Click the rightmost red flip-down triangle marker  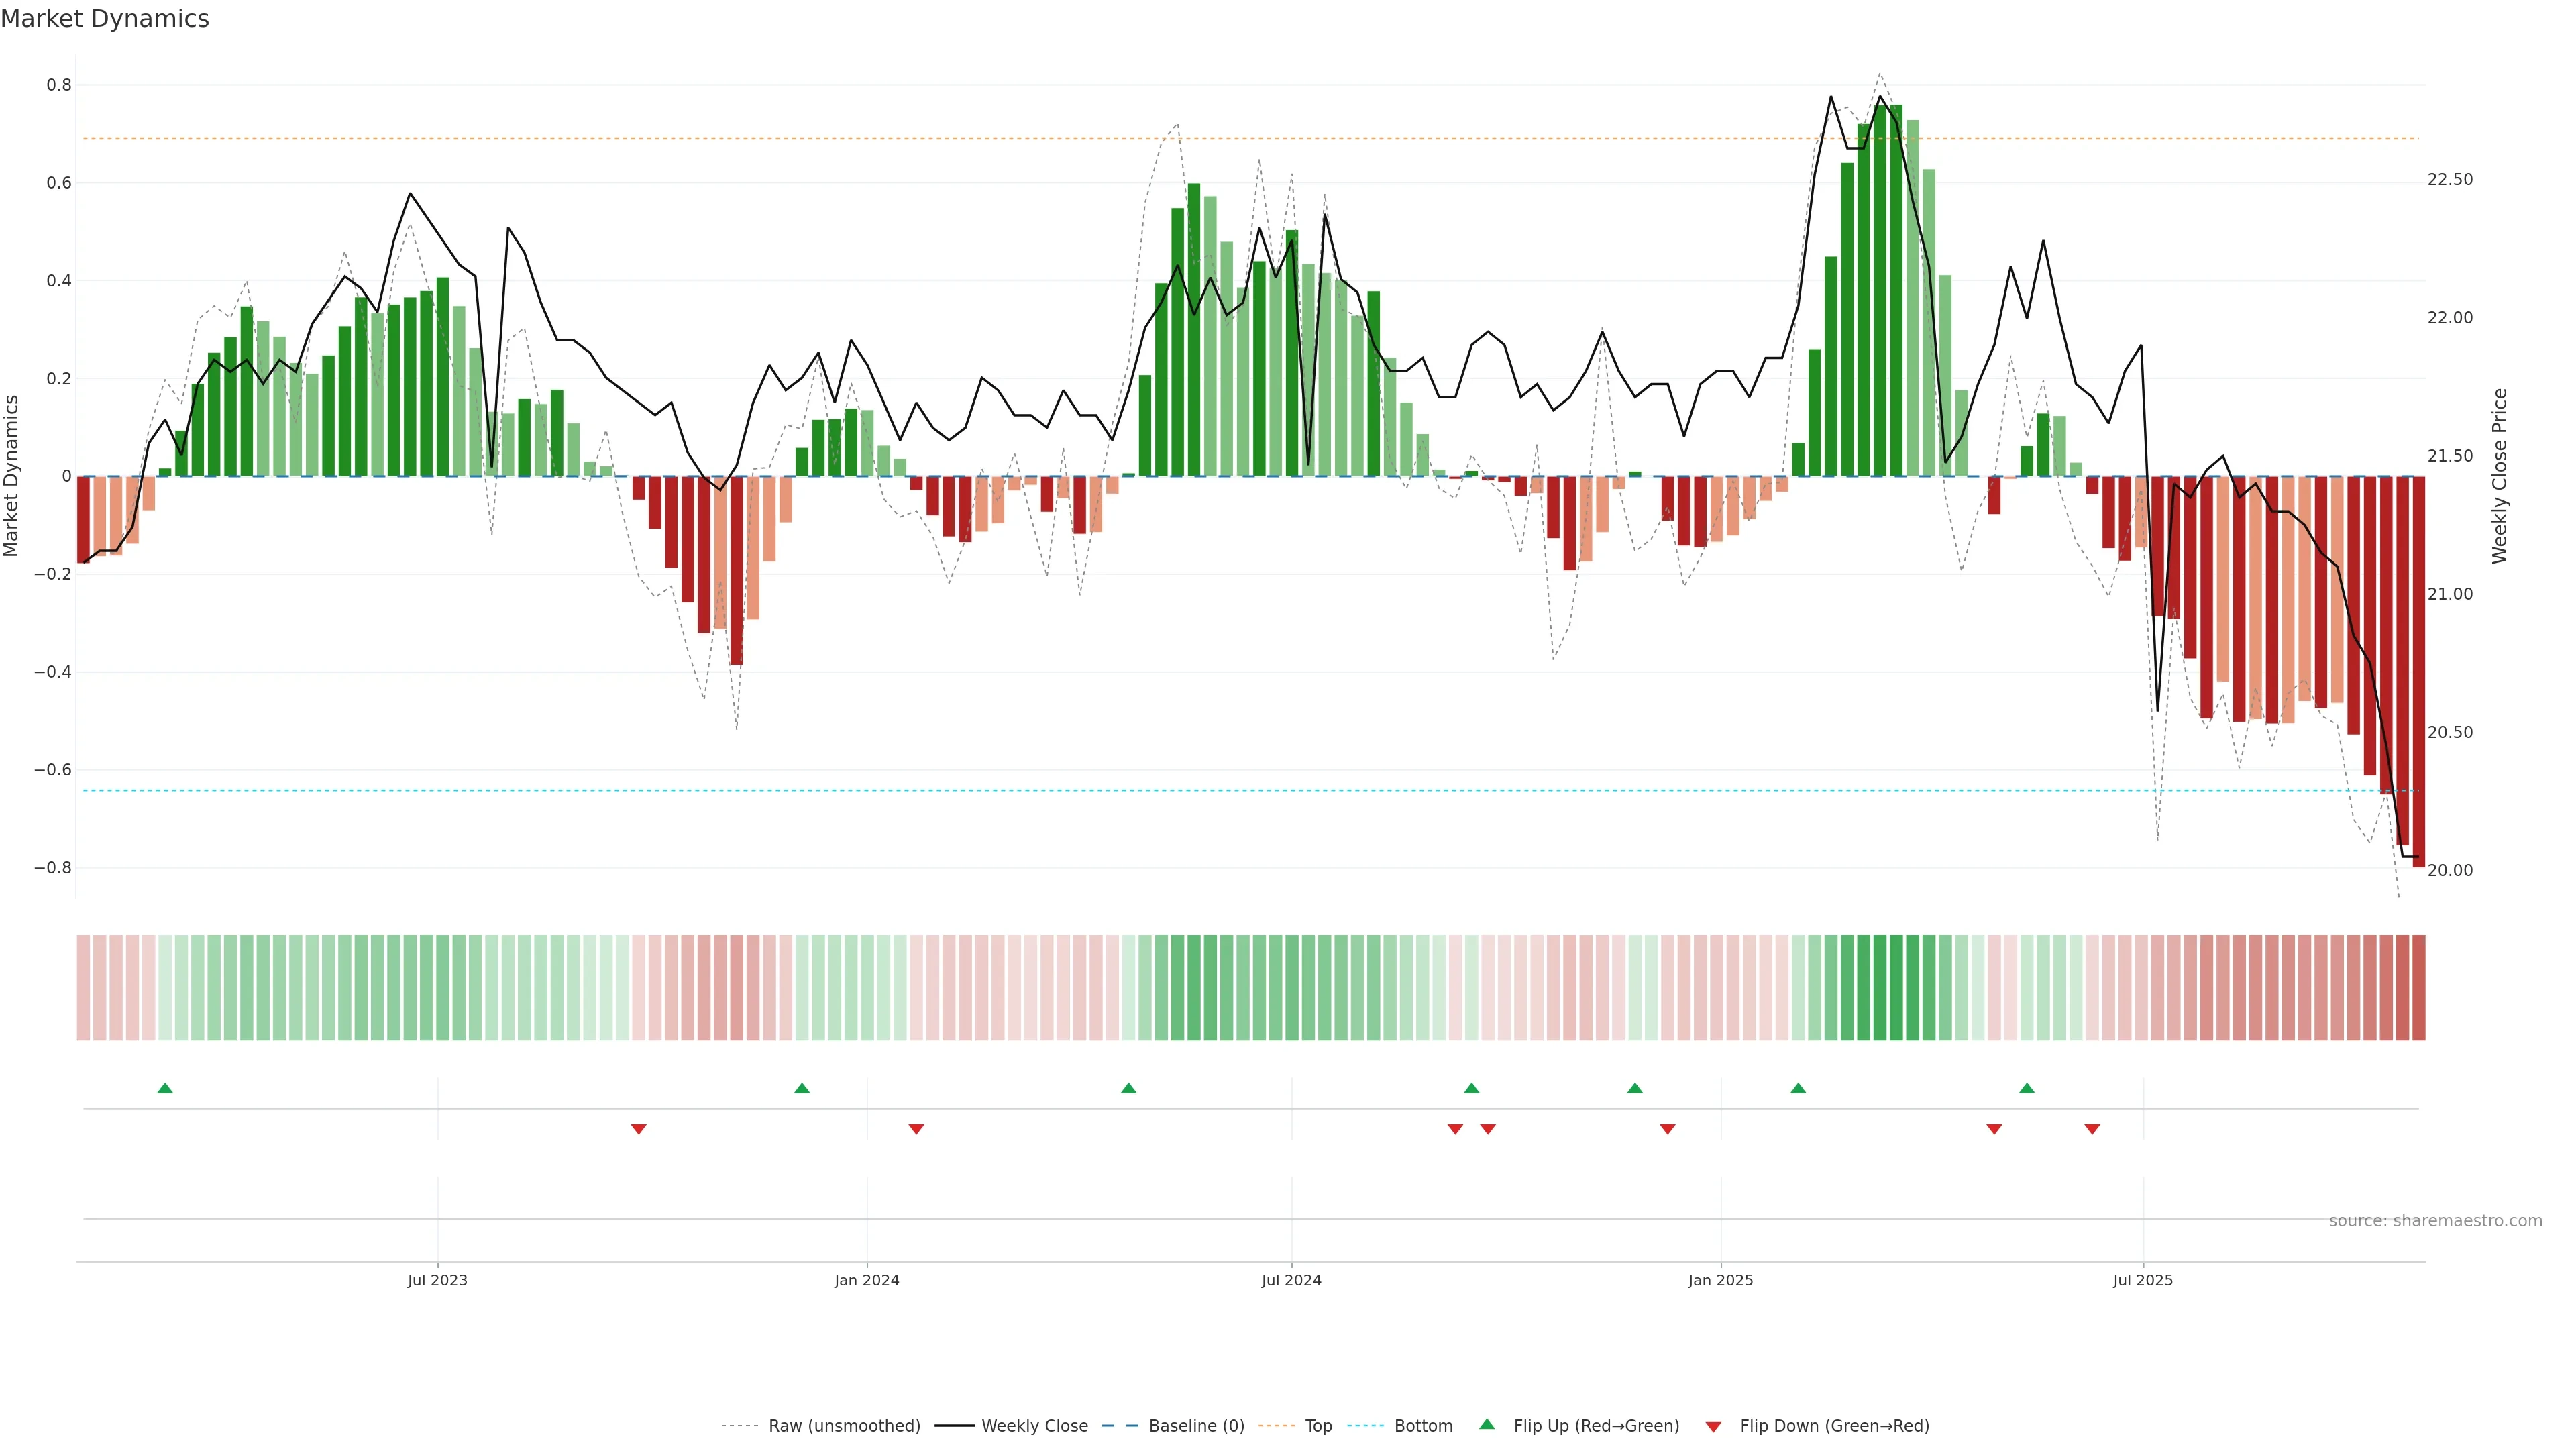click(x=2092, y=1129)
